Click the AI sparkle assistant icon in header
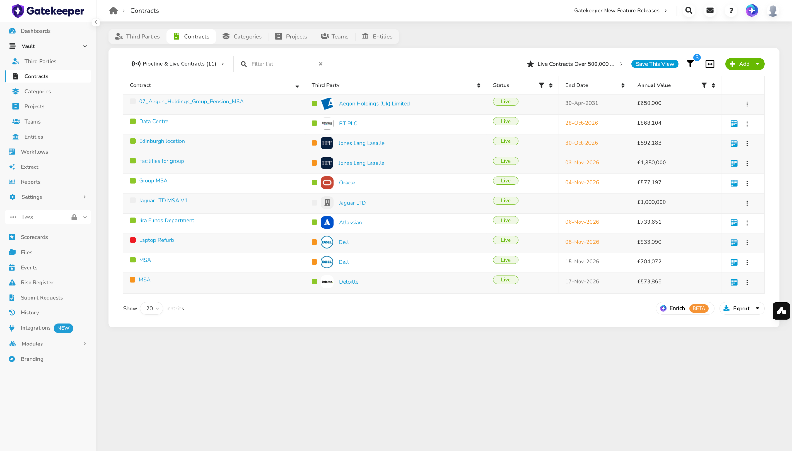Viewport: 792px width, 451px height. click(752, 11)
